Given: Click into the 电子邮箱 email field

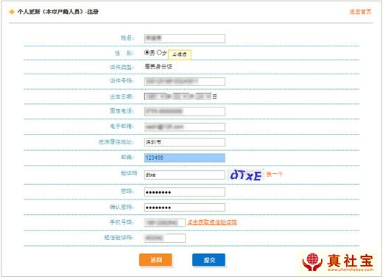Looking at the screenshot, I should pos(185,127).
